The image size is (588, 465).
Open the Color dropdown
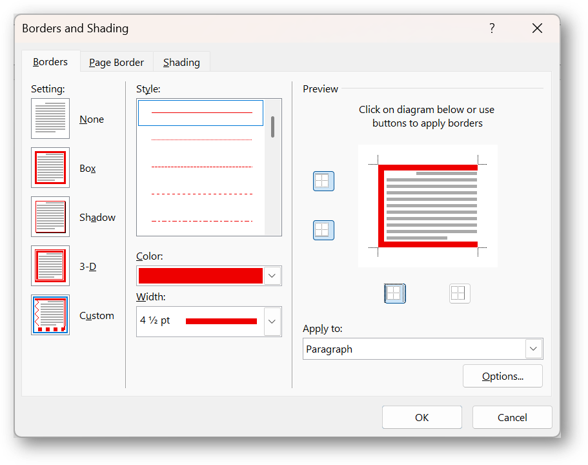272,276
